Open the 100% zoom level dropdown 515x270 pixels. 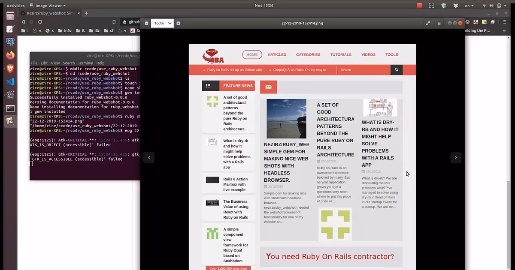(x=163, y=23)
